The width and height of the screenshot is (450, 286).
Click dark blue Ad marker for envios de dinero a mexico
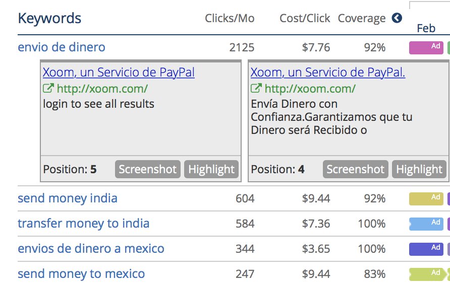(x=426, y=249)
